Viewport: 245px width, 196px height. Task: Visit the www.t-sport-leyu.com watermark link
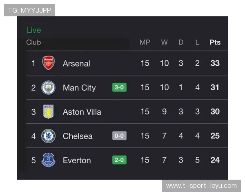pyautogui.click(x=201, y=186)
